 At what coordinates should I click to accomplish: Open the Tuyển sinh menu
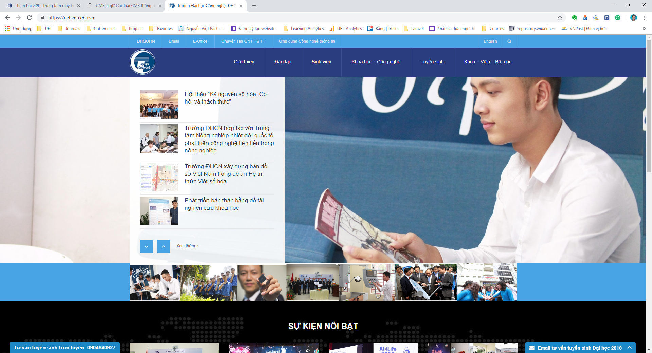pyautogui.click(x=432, y=62)
